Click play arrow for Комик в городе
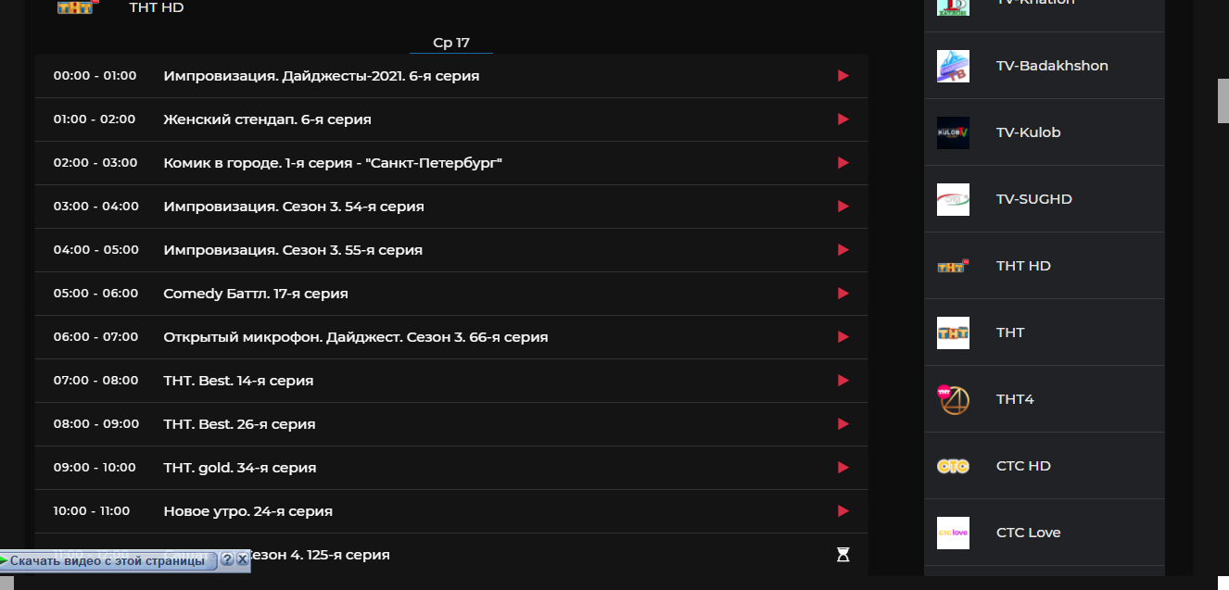 pos(843,163)
